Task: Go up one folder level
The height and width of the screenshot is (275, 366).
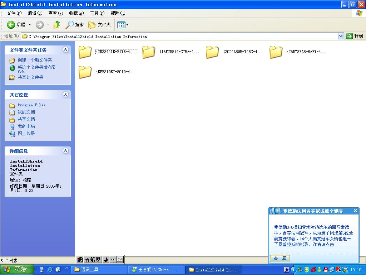Action: coord(56,25)
